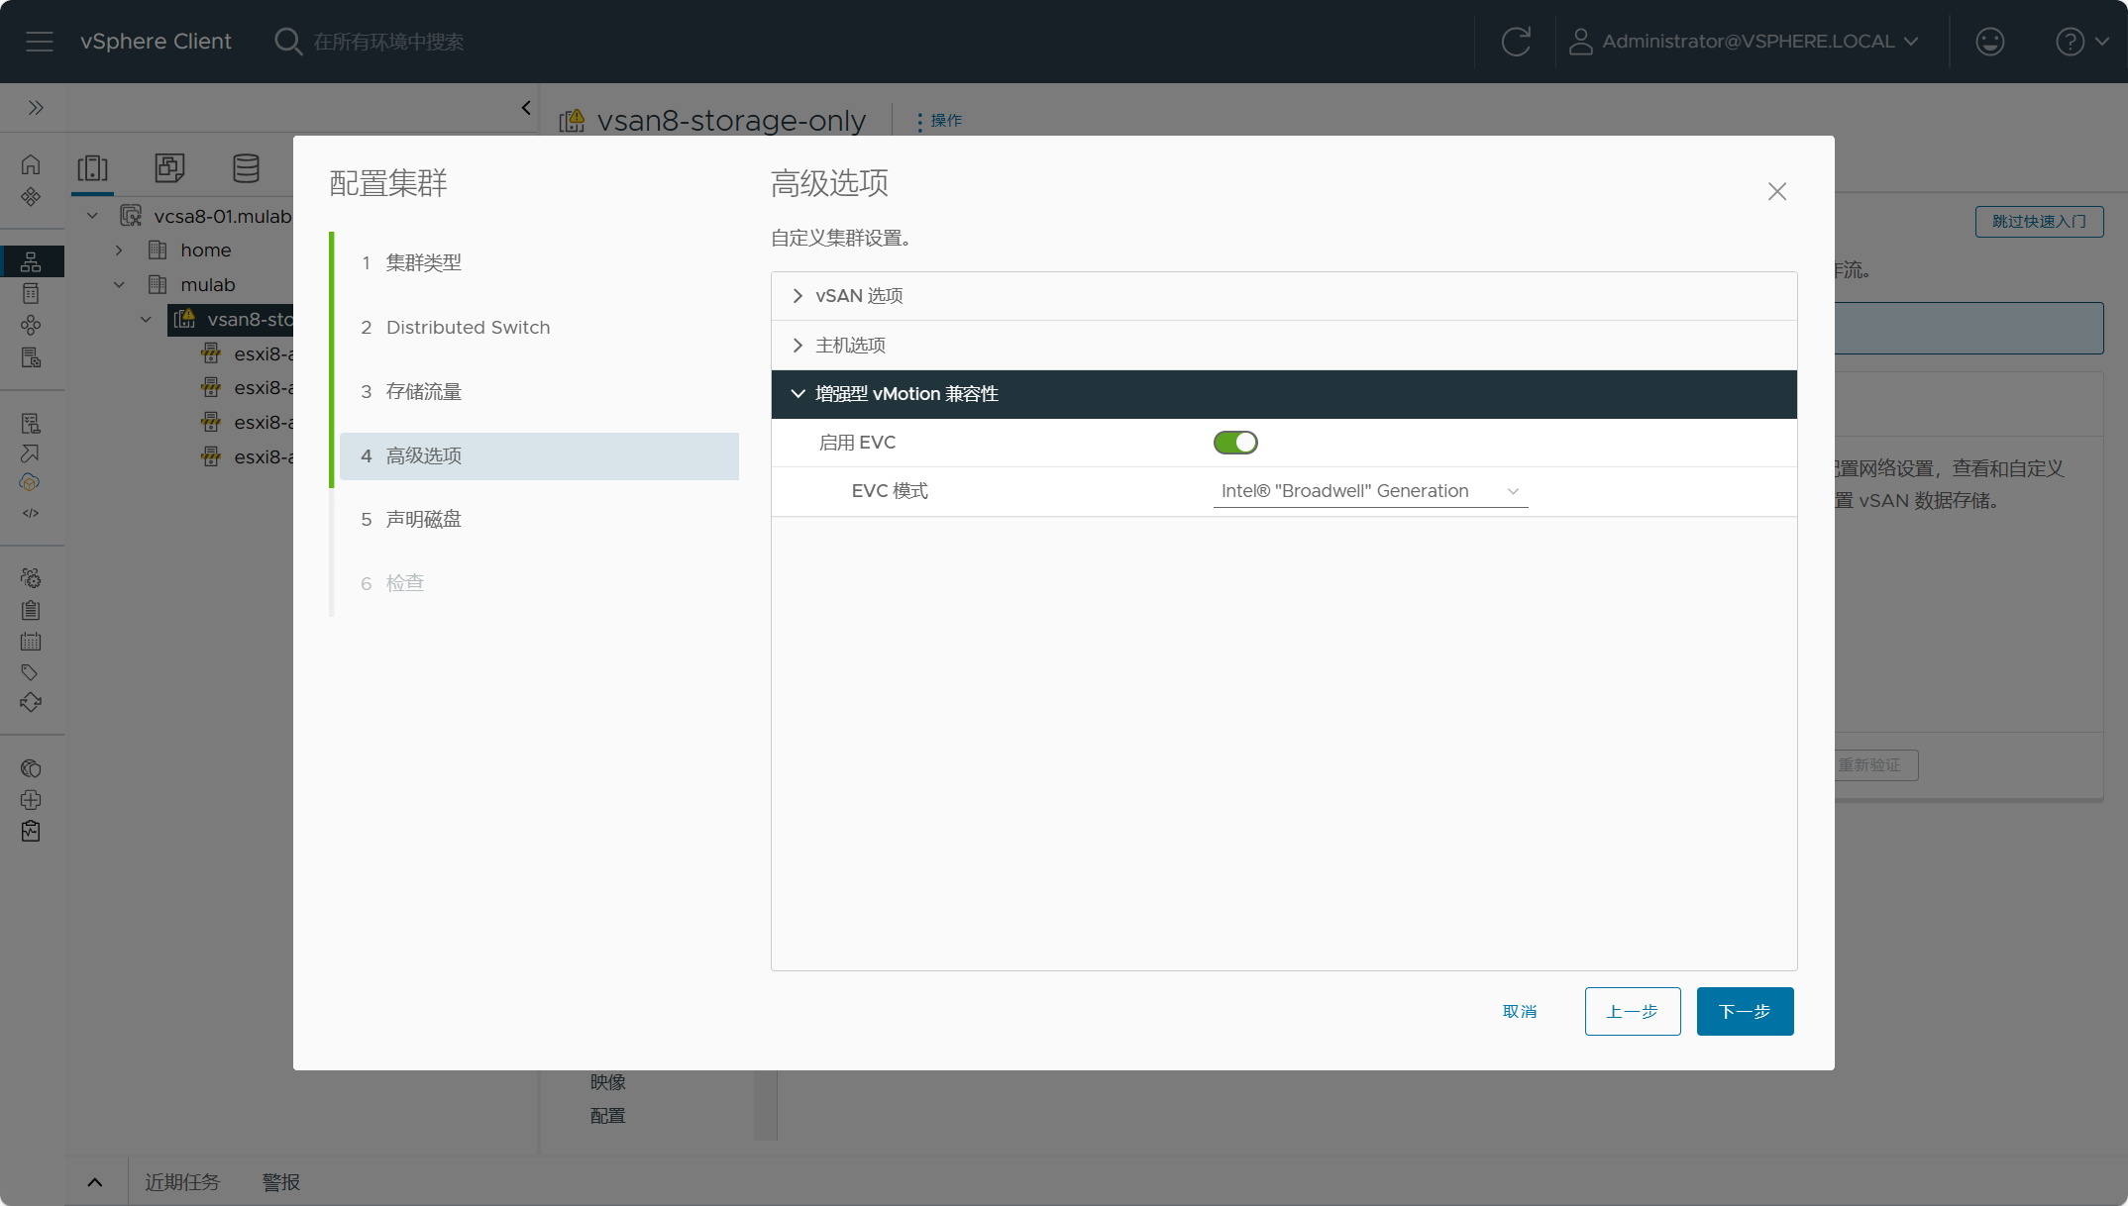This screenshot has width=2128, height=1206.
Task: Click the vSphere Client title
Action: pos(156,42)
